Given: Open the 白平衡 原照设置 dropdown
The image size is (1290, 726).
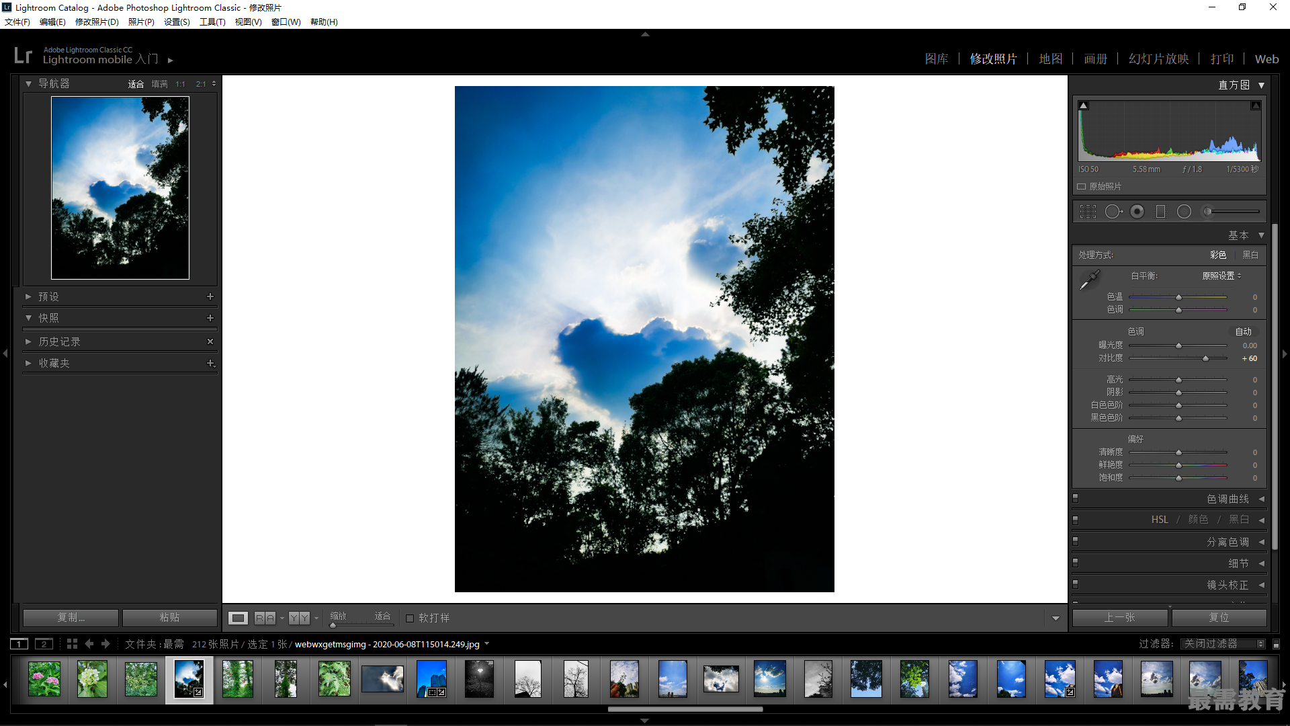Looking at the screenshot, I should click(1221, 276).
